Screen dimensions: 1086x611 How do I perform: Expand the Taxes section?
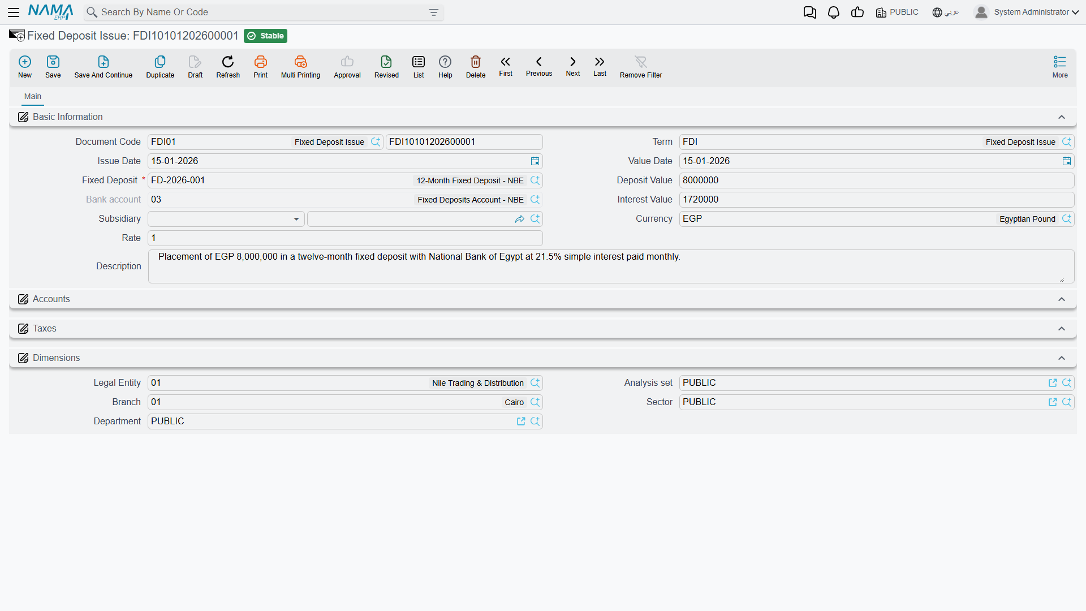(1062, 329)
